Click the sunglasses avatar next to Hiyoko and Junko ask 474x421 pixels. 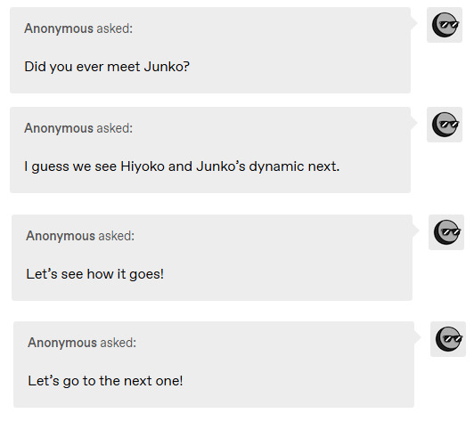pos(445,125)
